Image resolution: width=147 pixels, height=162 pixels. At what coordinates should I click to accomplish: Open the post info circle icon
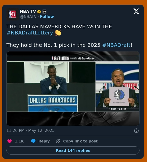(136, 131)
